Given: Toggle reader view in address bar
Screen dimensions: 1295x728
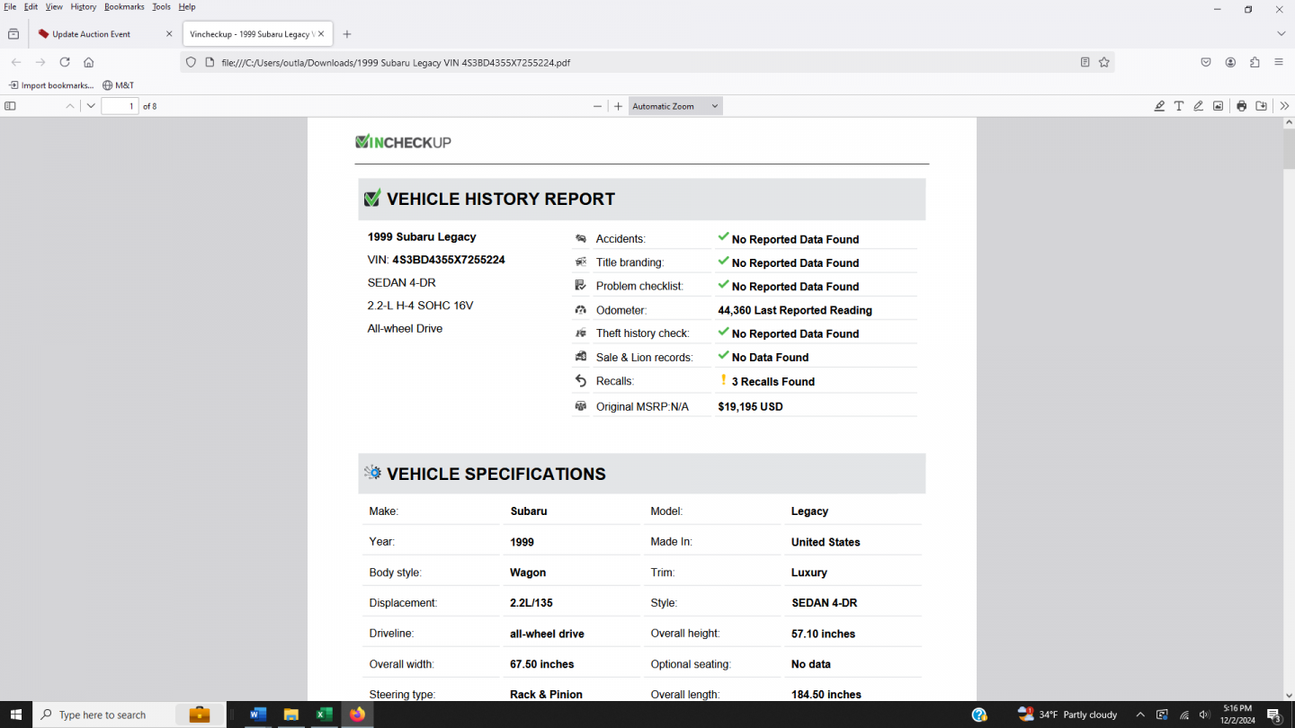Looking at the screenshot, I should (1085, 62).
